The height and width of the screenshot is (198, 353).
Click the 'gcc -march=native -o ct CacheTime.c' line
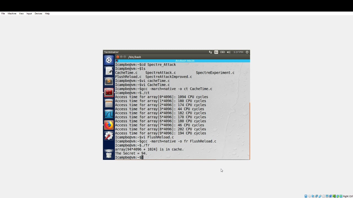164,89
